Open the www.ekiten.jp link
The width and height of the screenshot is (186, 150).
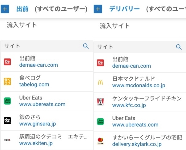pyautogui.click(x=36, y=143)
